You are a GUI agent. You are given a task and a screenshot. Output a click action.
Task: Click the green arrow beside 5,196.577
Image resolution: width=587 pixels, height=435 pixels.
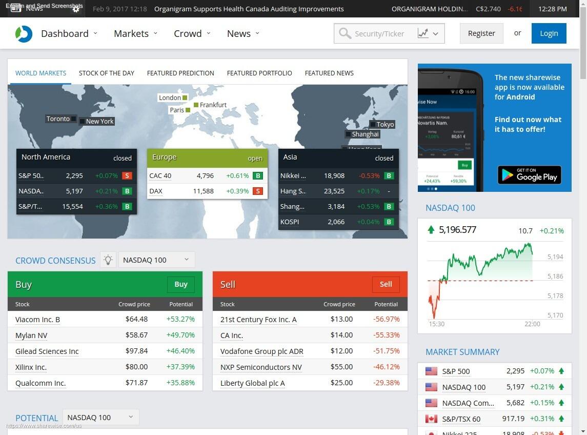tap(431, 230)
